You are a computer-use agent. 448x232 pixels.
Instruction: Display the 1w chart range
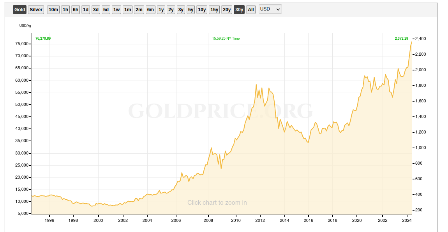(x=116, y=10)
